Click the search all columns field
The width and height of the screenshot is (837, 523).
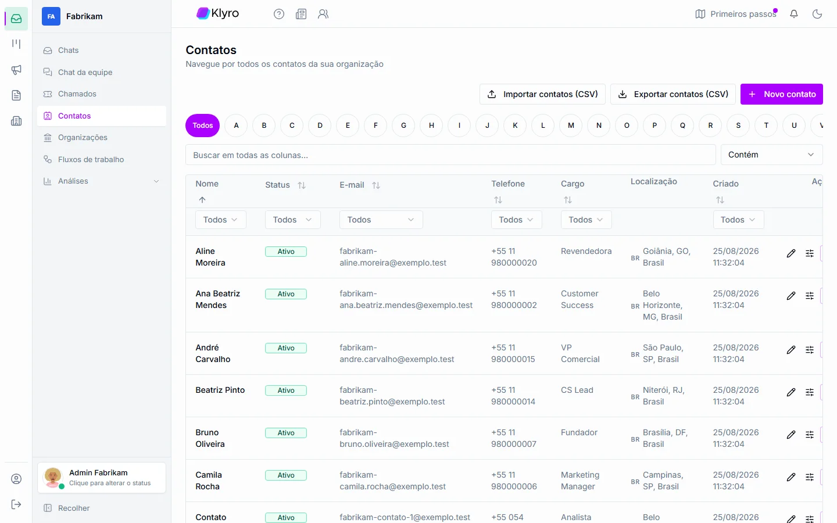click(450, 155)
